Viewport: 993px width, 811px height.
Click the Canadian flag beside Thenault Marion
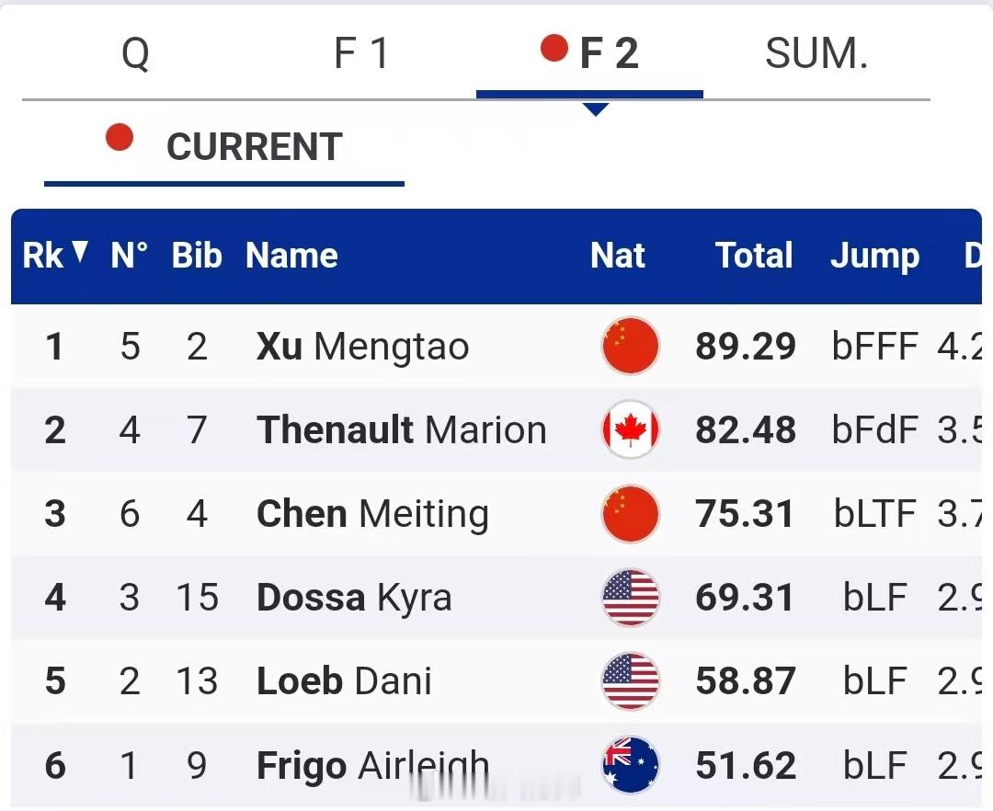point(631,429)
